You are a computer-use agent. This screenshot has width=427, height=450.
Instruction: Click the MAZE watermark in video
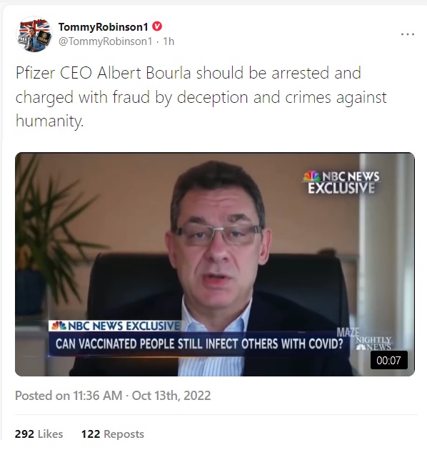[x=348, y=333]
